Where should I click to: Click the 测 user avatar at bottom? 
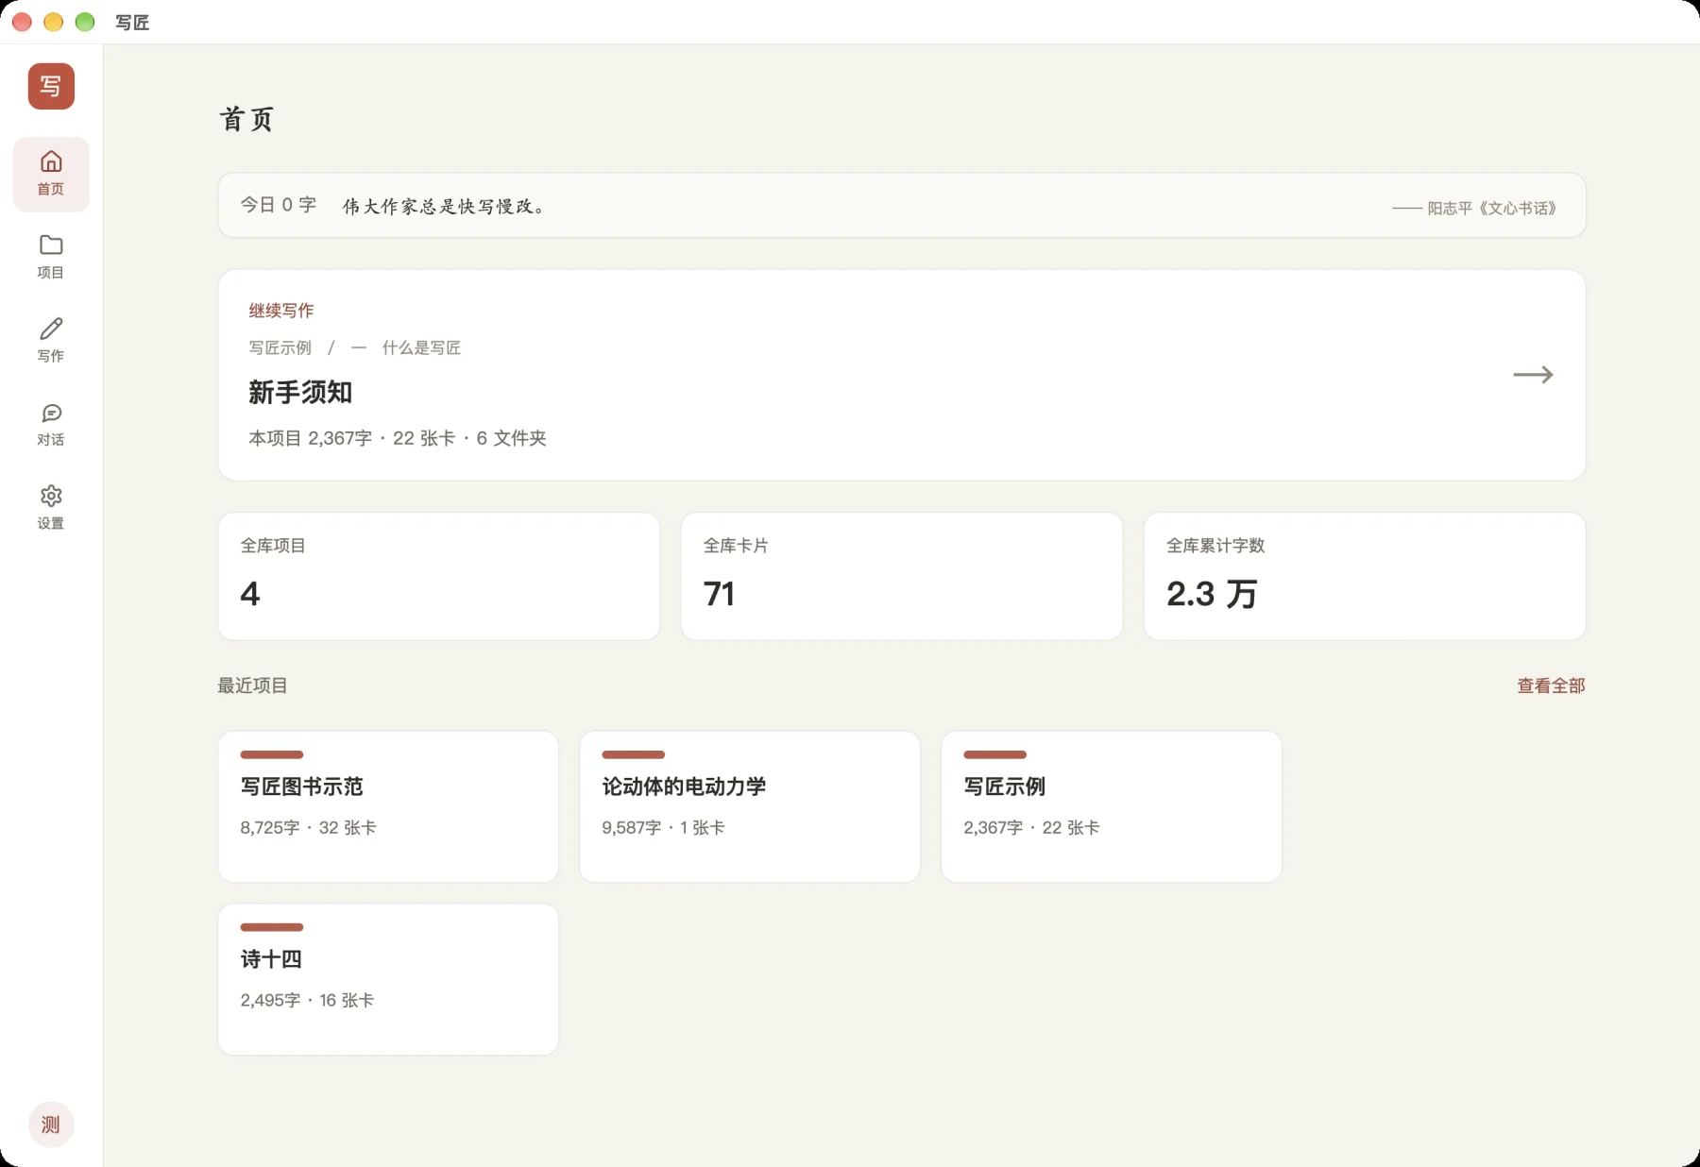pyautogui.click(x=51, y=1125)
